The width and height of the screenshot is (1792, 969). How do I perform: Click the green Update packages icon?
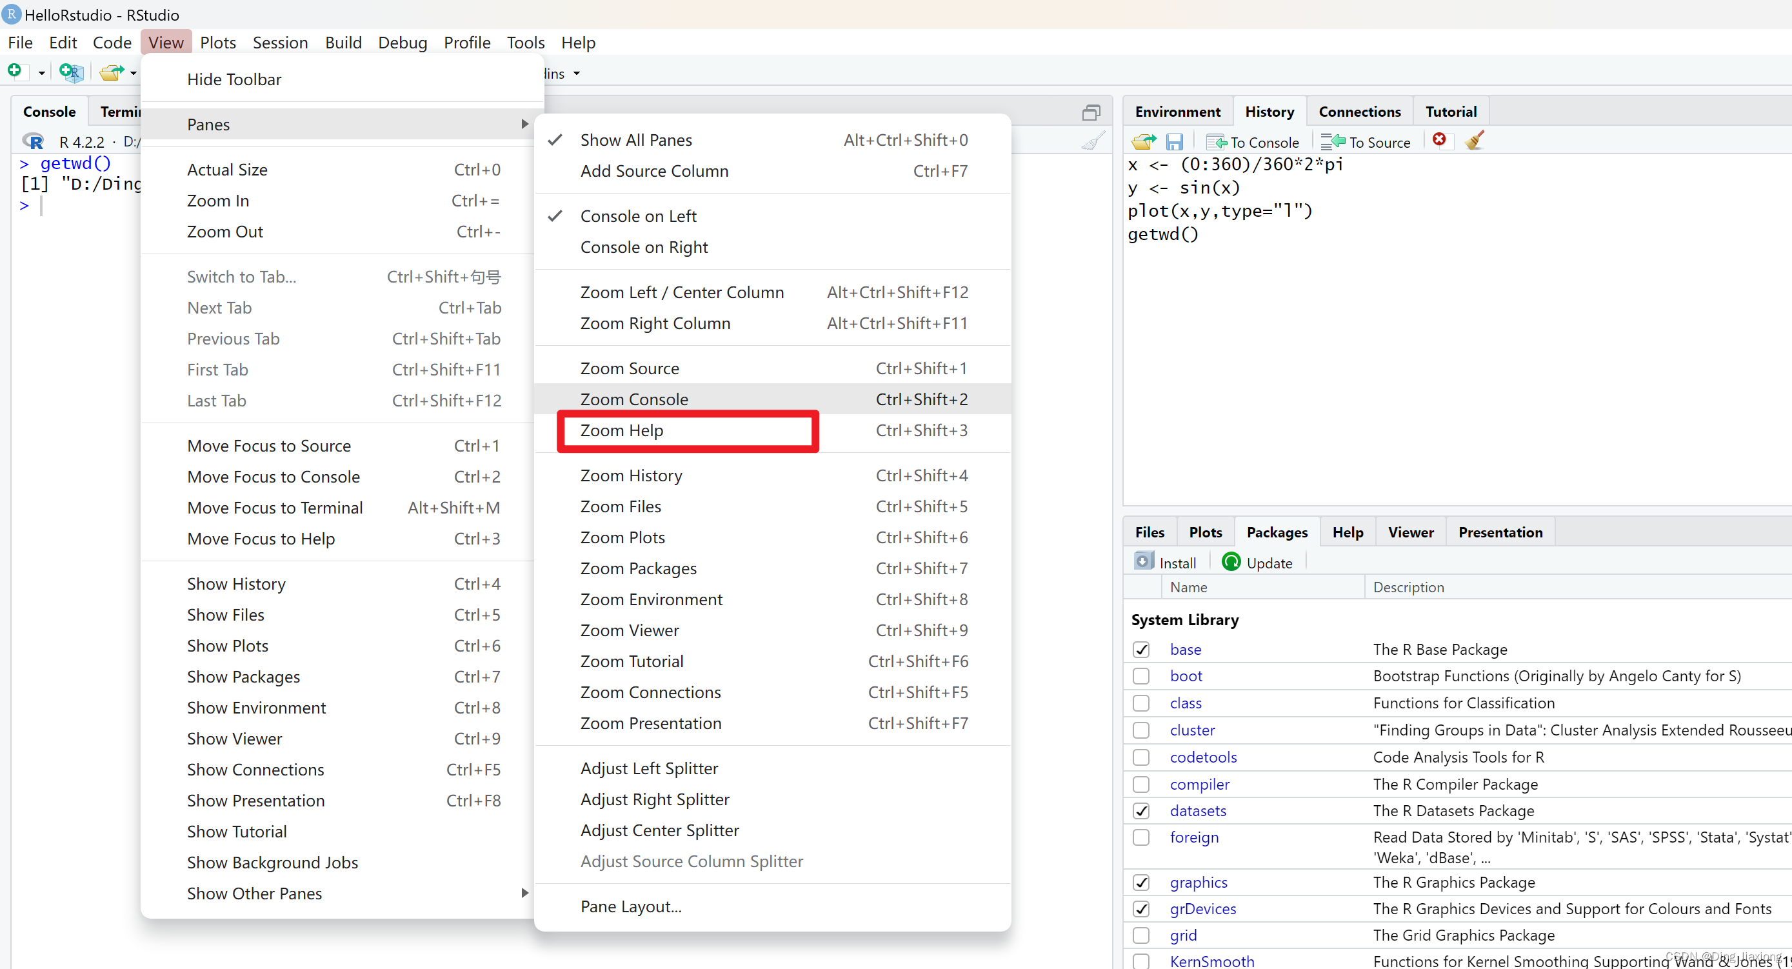pos(1231,562)
